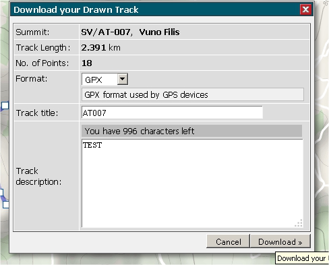Open the Format dropdown arrow
Image resolution: width=329 pixels, height=265 pixels.
pos(123,79)
